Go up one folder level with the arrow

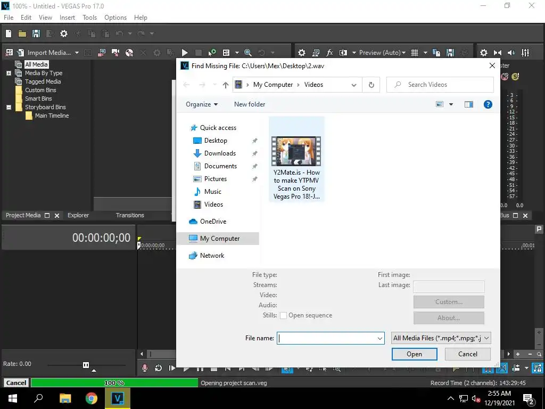click(x=226, y=85)
